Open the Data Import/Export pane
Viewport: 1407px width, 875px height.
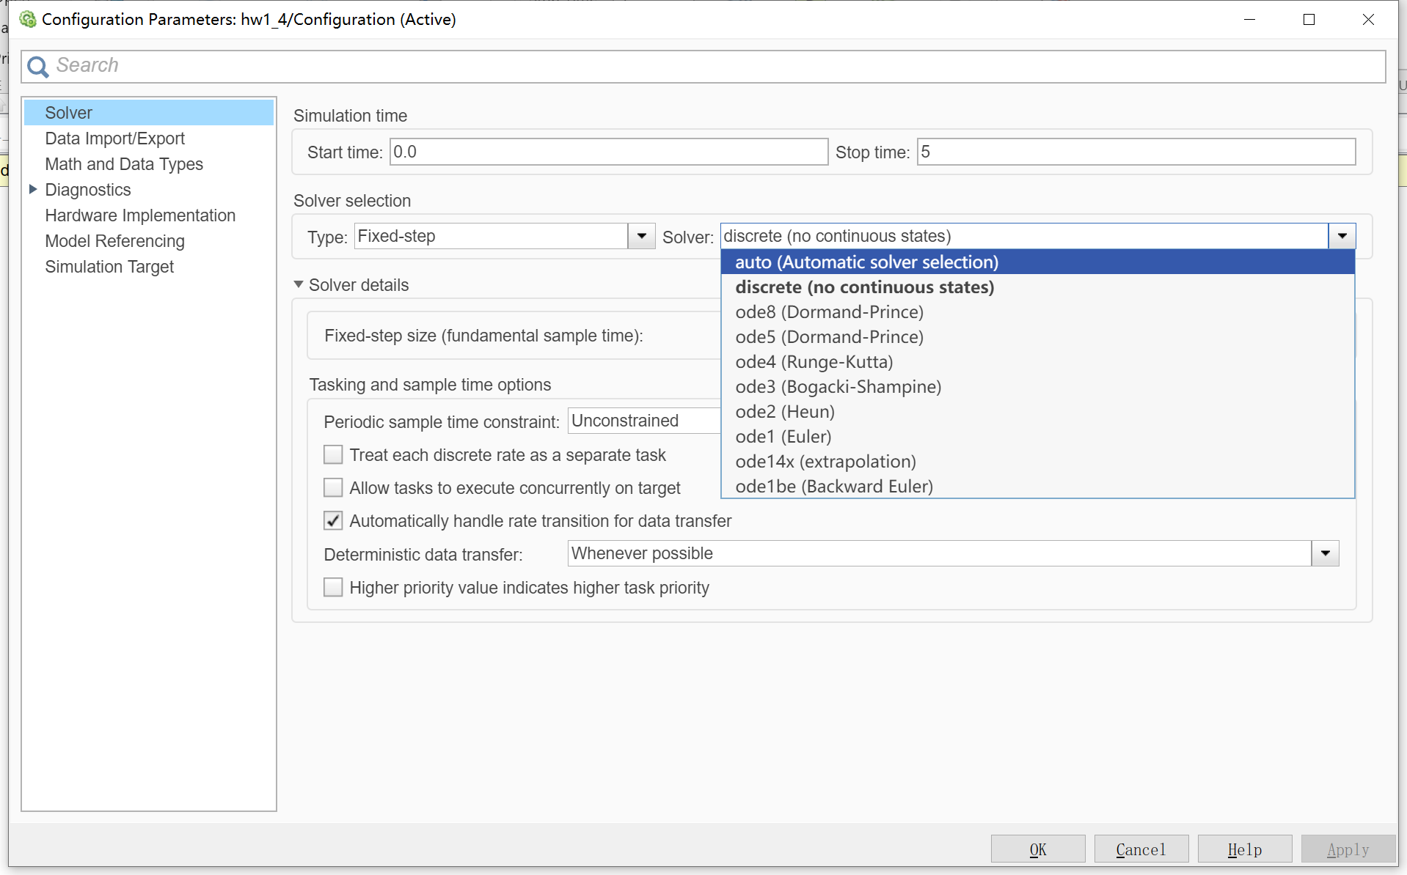pos(114,139)
